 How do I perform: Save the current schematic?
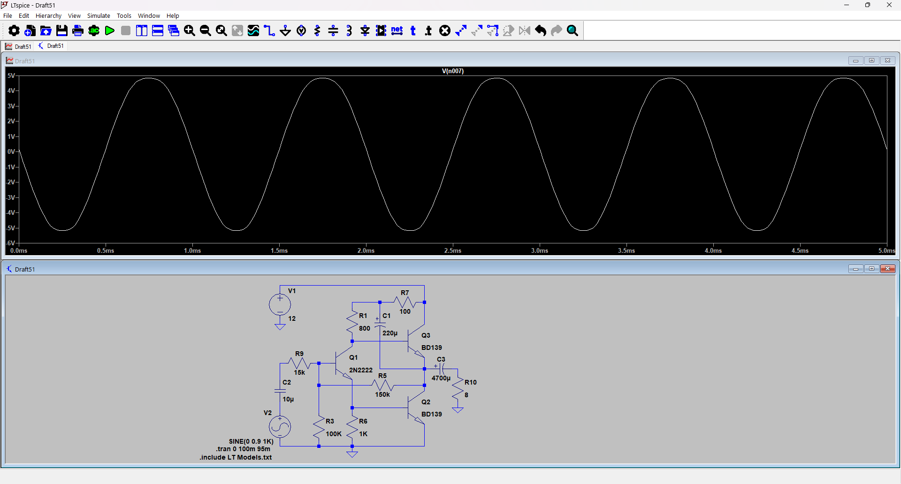coord(62,31)
